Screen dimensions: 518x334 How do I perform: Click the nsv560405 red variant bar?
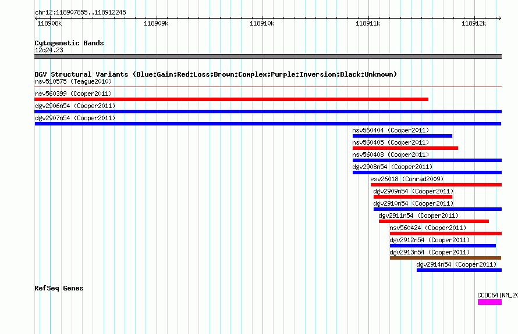pos(405,148)
